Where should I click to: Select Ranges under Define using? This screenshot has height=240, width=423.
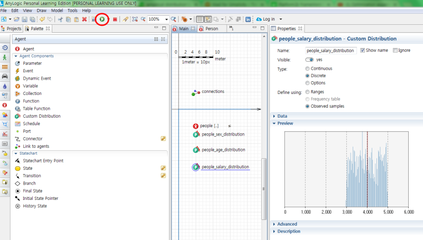[307, 92]
